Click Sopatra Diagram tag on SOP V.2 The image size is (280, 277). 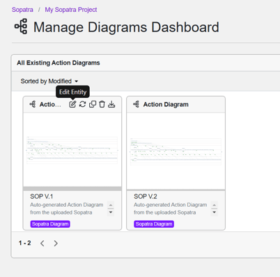[154, 224]
